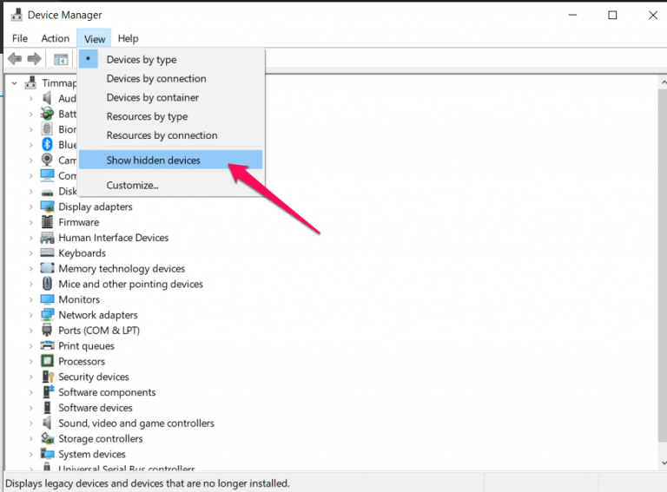Viewport: 667px width, 492px height.
Task: Click the Software components icon
Action: pos(48,391)
